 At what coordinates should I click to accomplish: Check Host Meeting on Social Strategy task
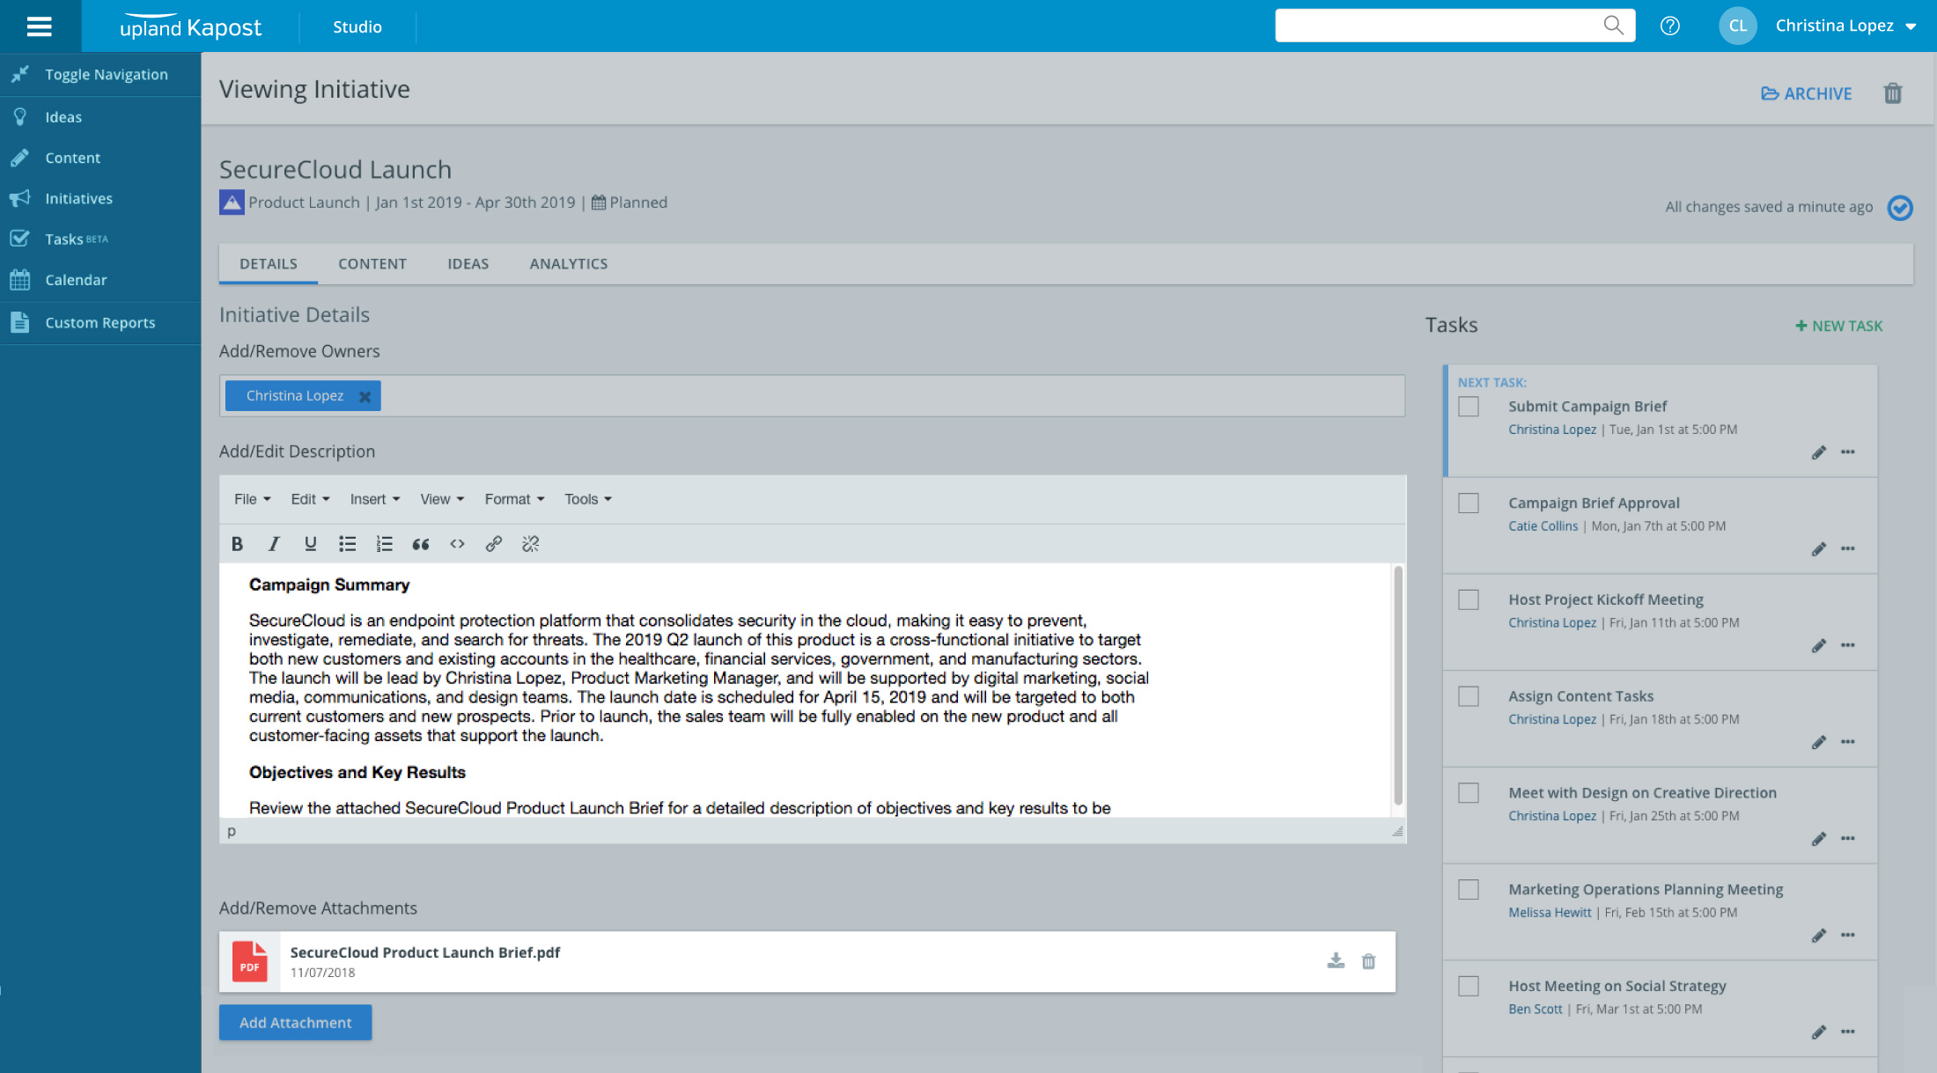tap(1469, 986)
